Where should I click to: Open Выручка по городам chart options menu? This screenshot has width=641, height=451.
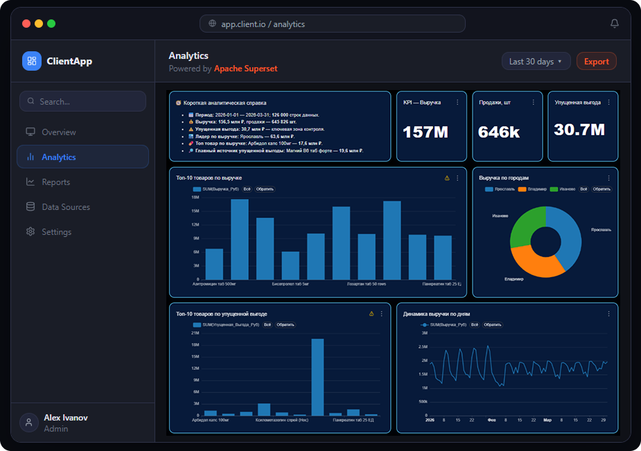click(x=608, y=178)
